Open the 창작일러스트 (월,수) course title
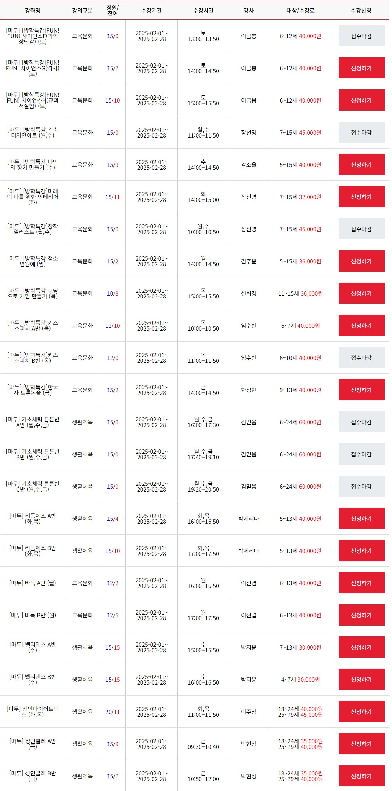Viewport: 392px width, 791px height. click(x=33, y=229)
